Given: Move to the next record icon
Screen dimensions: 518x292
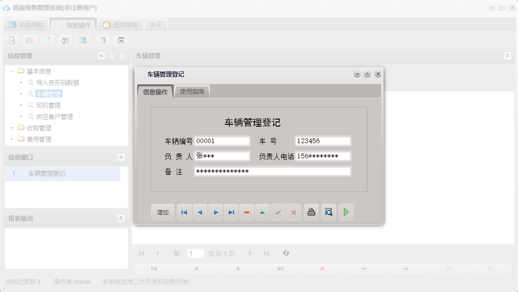Looking at the screenshot, I should pos(216,212).
